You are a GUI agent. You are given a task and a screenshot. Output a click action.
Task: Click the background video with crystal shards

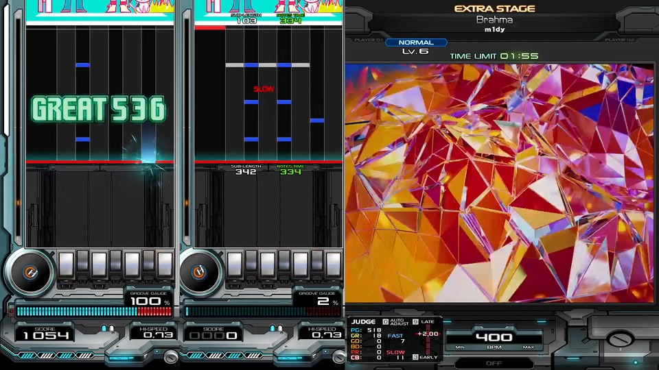pyautogui.click(x=499, y=182)
